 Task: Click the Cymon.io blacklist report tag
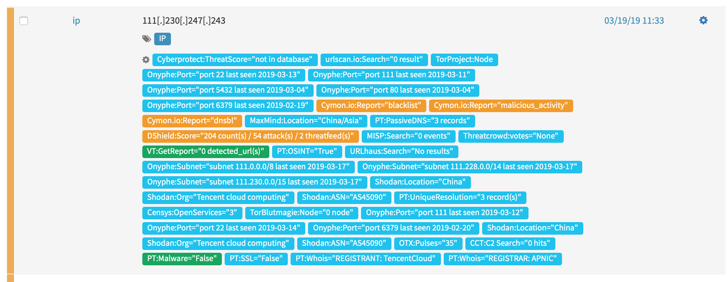click(x=370, y=105)
